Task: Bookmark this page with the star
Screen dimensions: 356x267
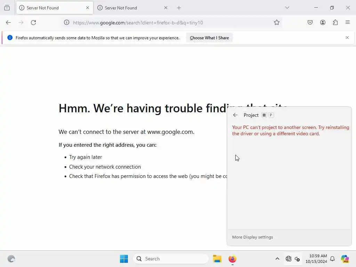Action: pos(276,23)
